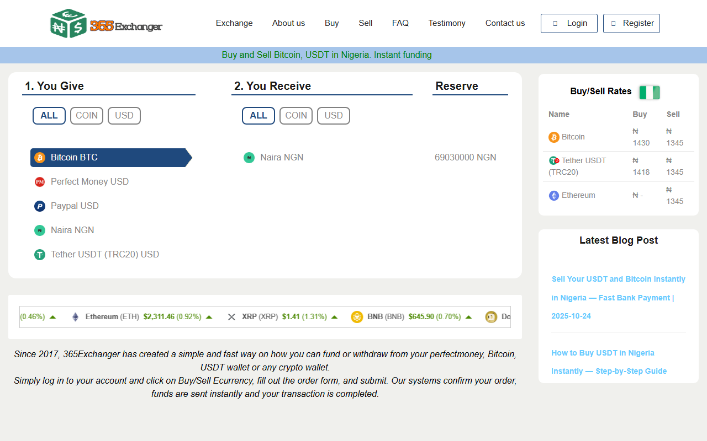Click the Latest Blog Post heading
The image size is (707, 441).
pos(619,240)
